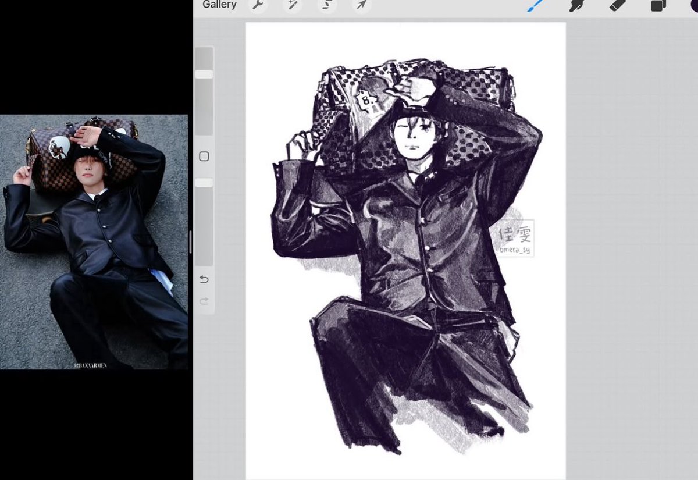Viewport: 698px width, 480px height.
Task: Select the Smudge finger tool
Action: [x=577, y=5]
